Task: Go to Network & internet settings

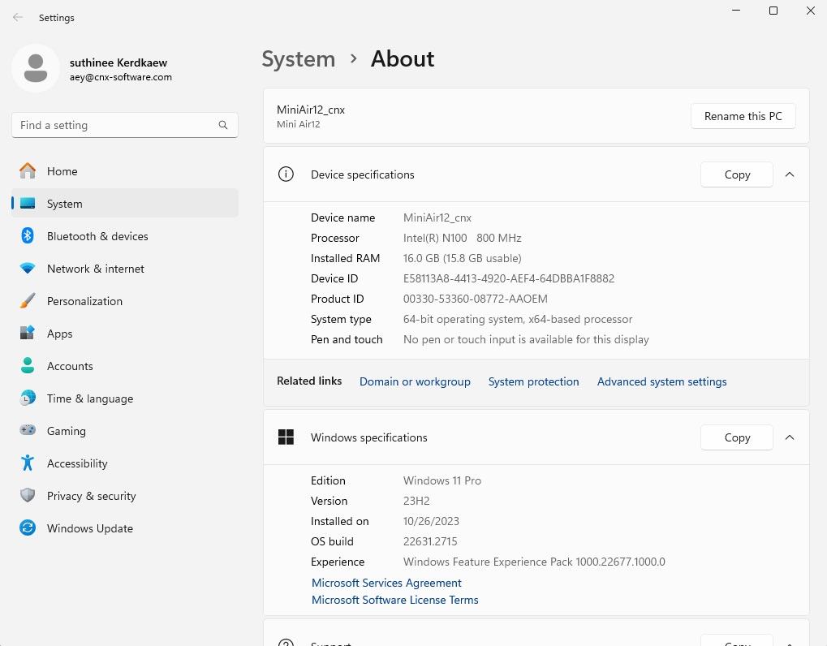Action: pos(125,269)
